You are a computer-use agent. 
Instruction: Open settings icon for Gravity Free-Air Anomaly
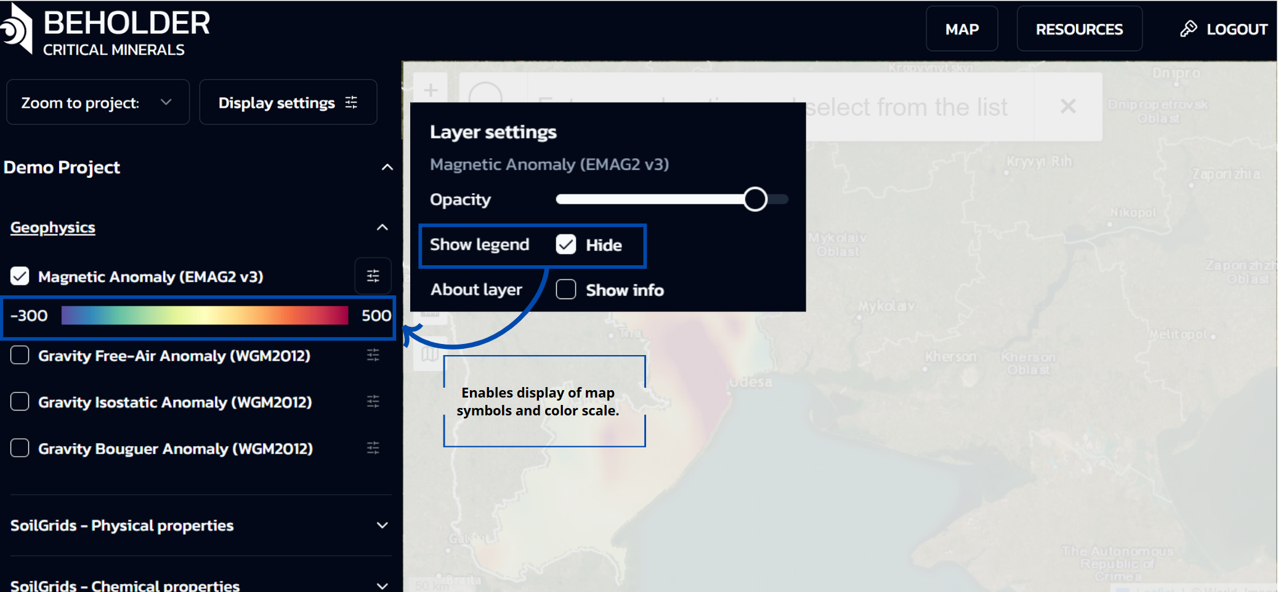pos(373,354)
